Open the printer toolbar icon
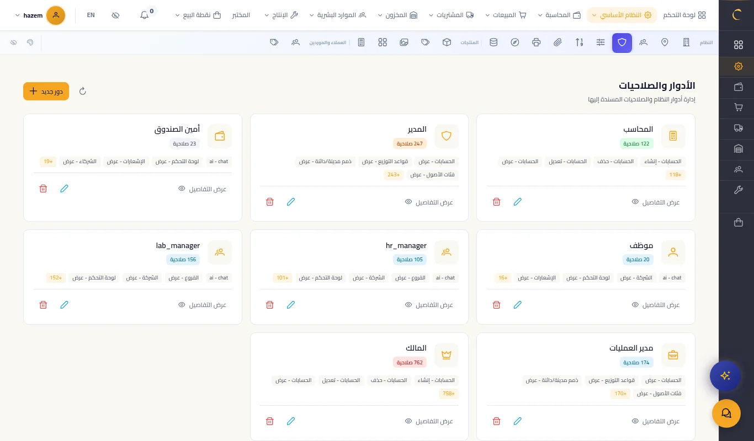The height and width of the screenshot is (441, 754). [536, 42]
